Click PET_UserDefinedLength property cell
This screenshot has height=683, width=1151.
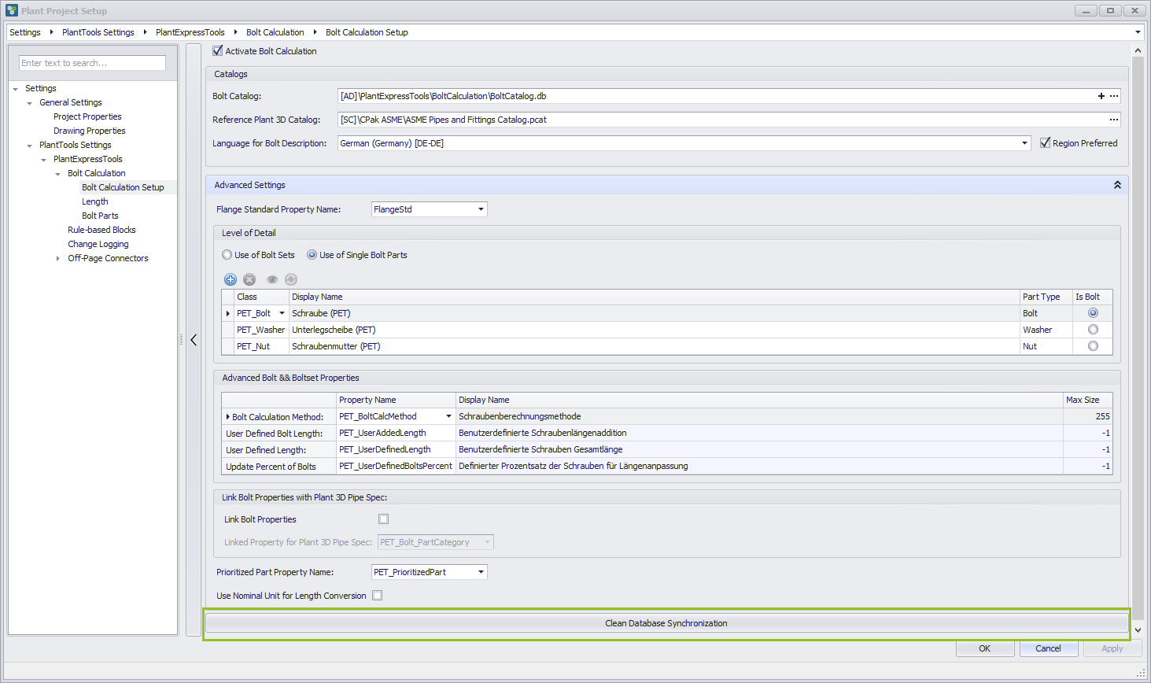396,449
